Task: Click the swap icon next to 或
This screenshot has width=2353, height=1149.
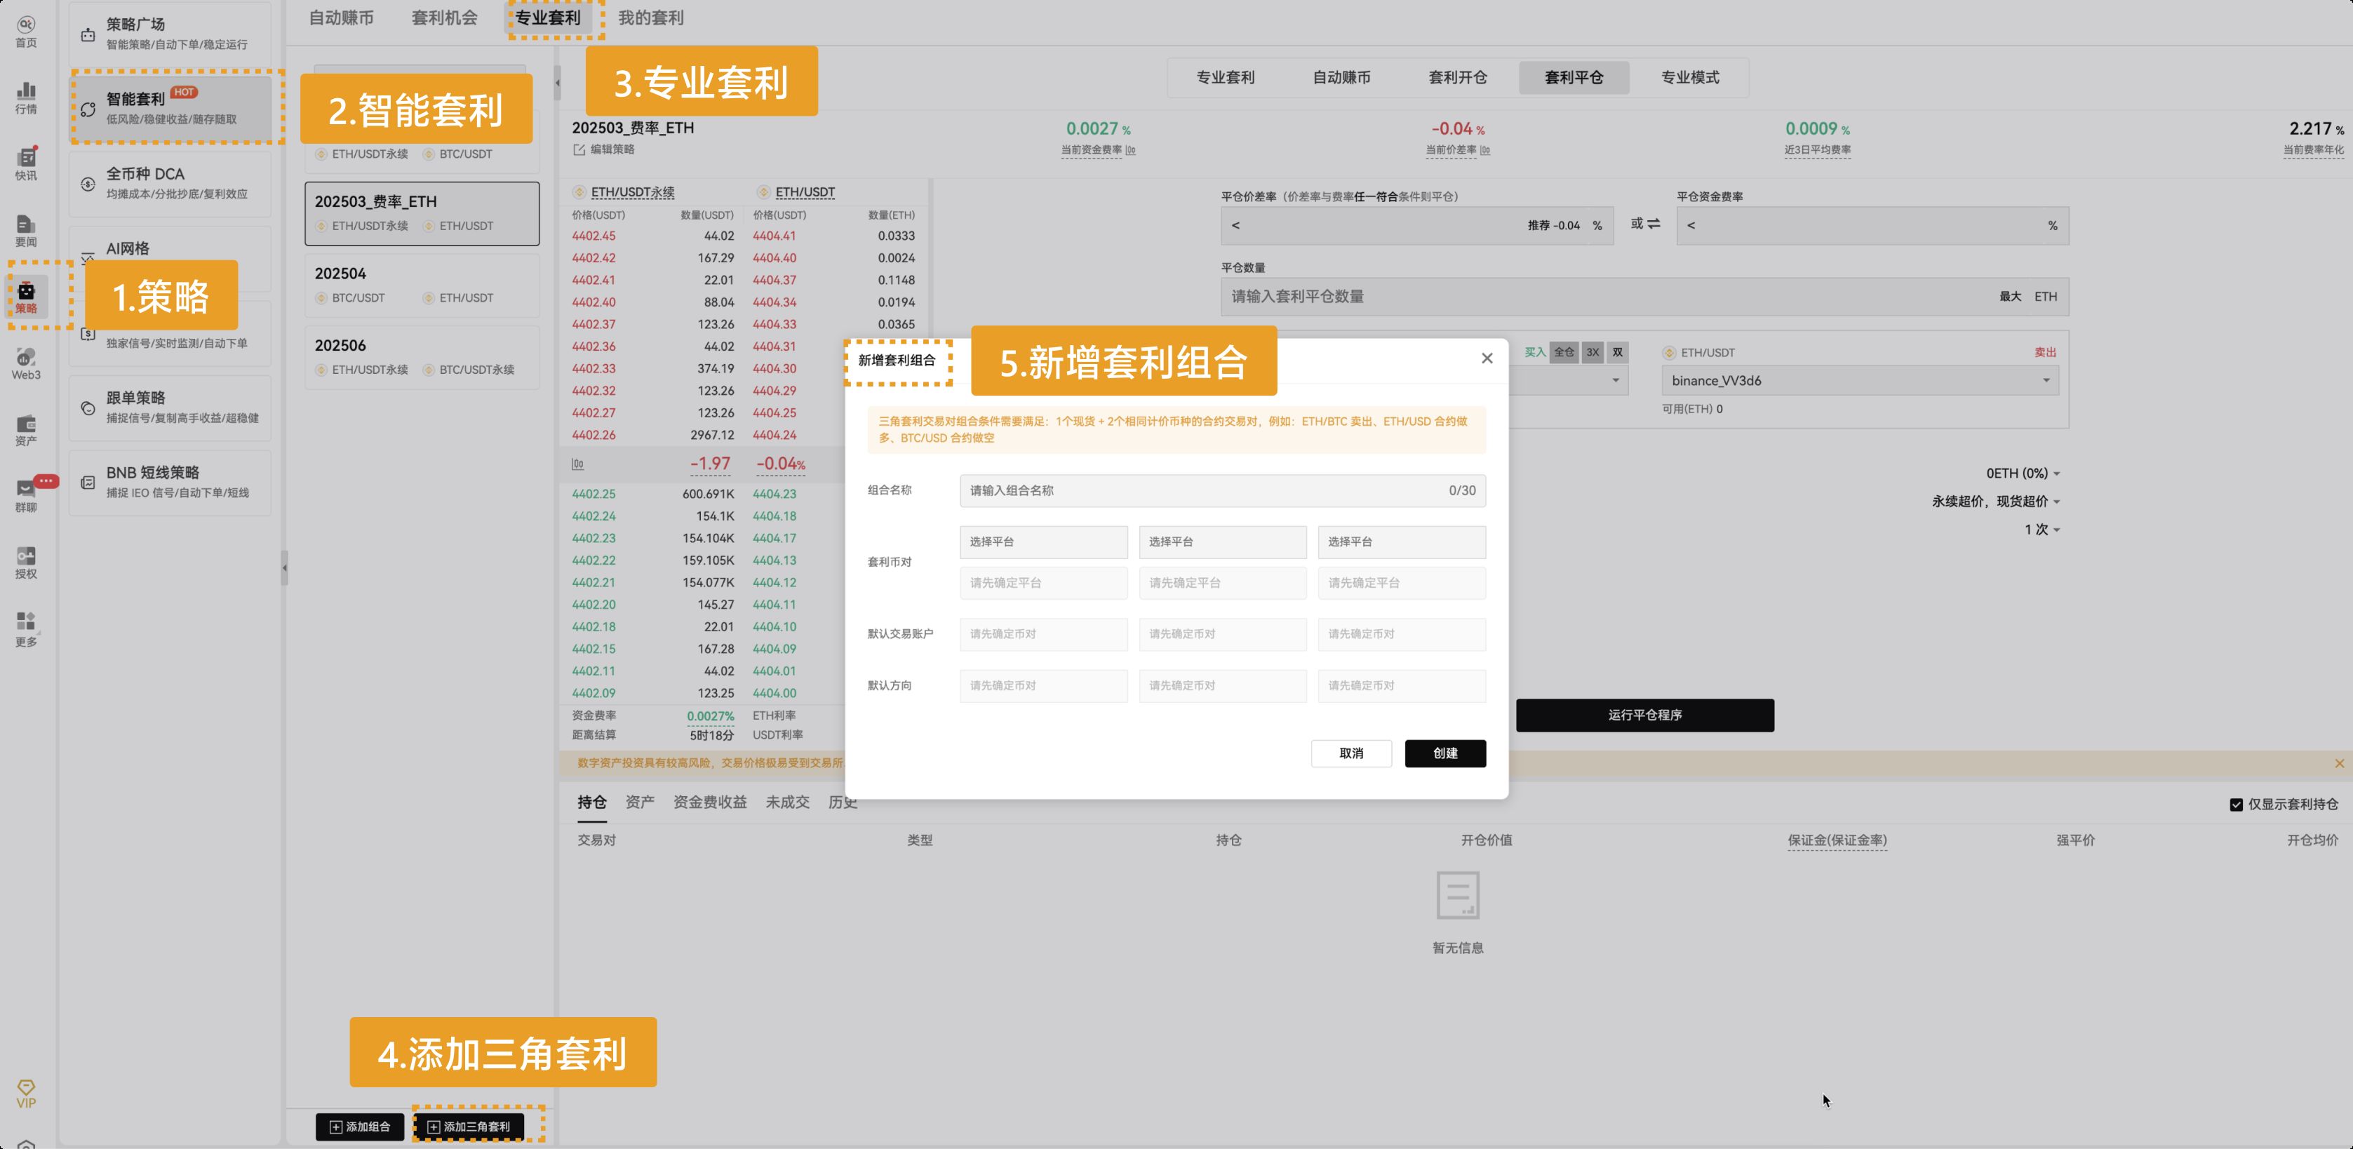Action: (x=1654, y=224)
